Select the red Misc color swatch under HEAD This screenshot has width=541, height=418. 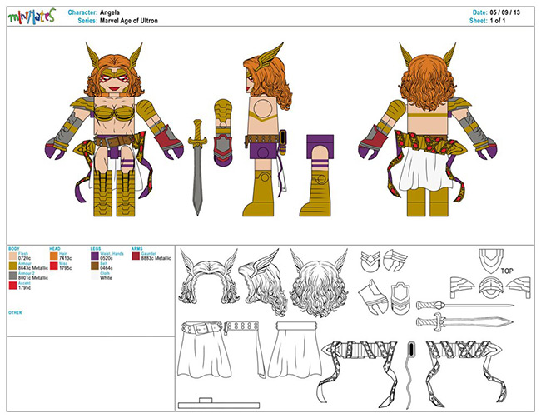(53, 266)
